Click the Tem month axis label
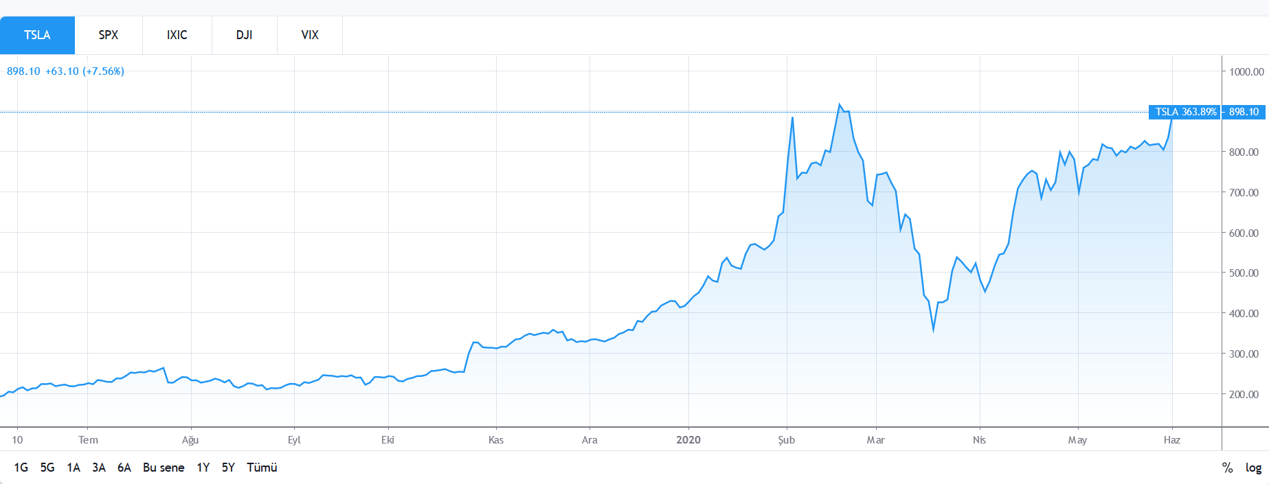Screen dimensions: 1269x484 pyautogui.click(x=88, y=440)
